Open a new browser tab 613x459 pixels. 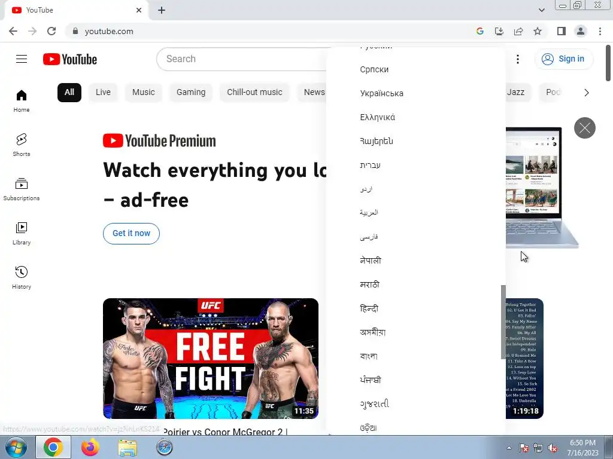(162, 10)
